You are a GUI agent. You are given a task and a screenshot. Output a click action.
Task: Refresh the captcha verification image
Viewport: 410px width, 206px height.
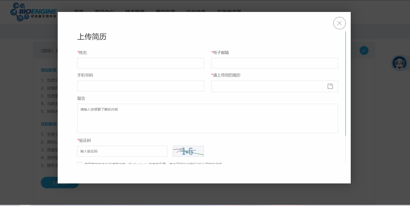click(188, 151)
